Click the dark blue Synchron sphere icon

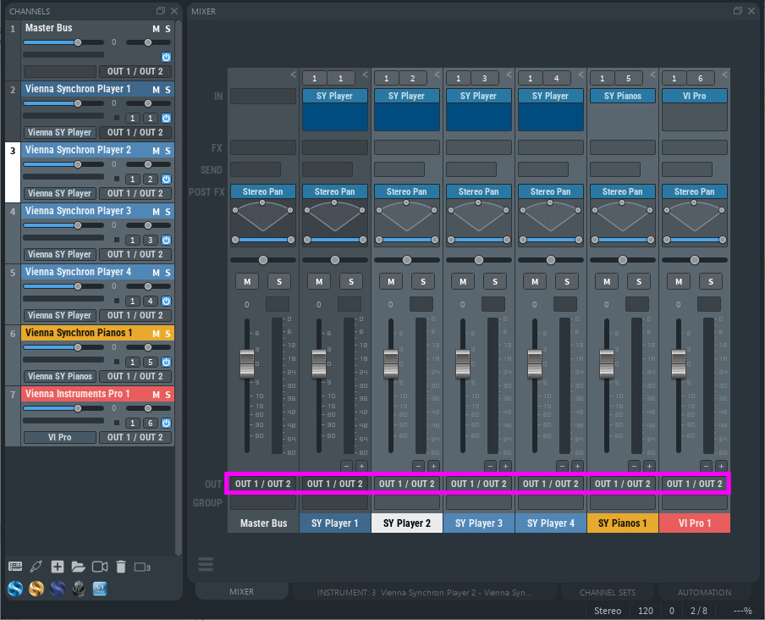[x=58, y=589]
